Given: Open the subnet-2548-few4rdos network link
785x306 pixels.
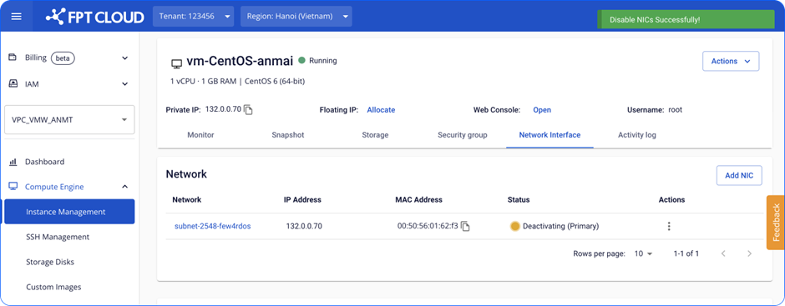Looking at the screenshot, I should (212, 226).
